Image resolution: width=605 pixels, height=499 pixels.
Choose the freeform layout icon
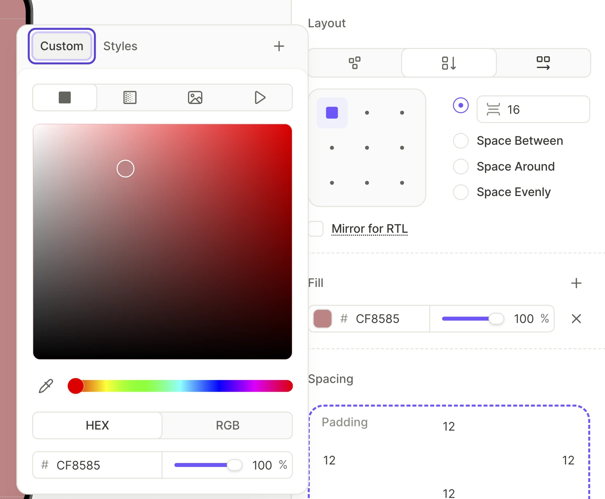[355, 63]
